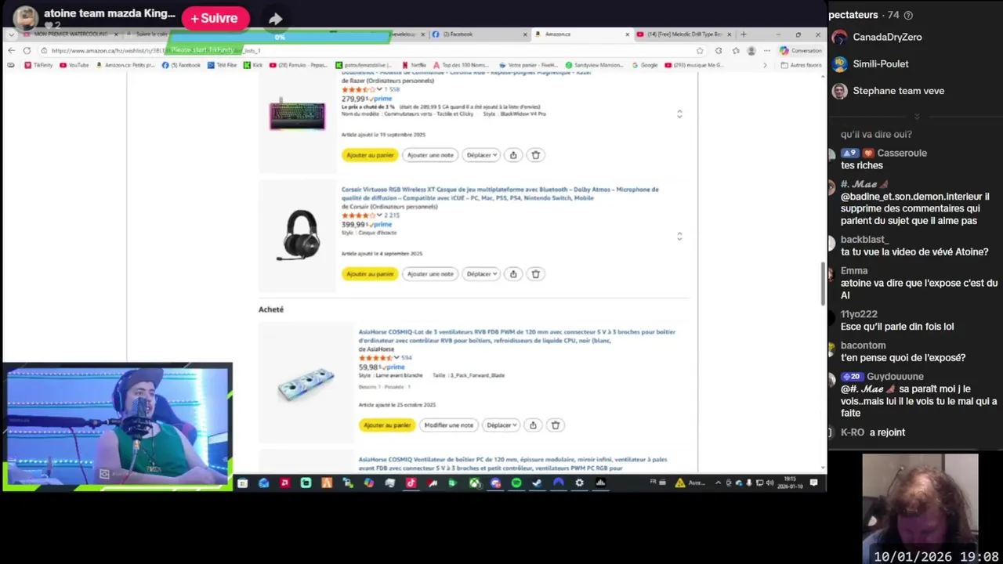Viewport: 1003px width, 564px height.
Task: Bookmark this page with the star icon
Action: [700, 50]
